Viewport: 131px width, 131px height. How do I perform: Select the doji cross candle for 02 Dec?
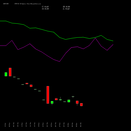pos(73,97)
